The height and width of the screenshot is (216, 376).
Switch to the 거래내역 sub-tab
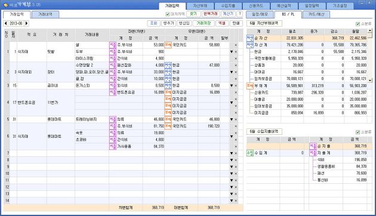45,14
